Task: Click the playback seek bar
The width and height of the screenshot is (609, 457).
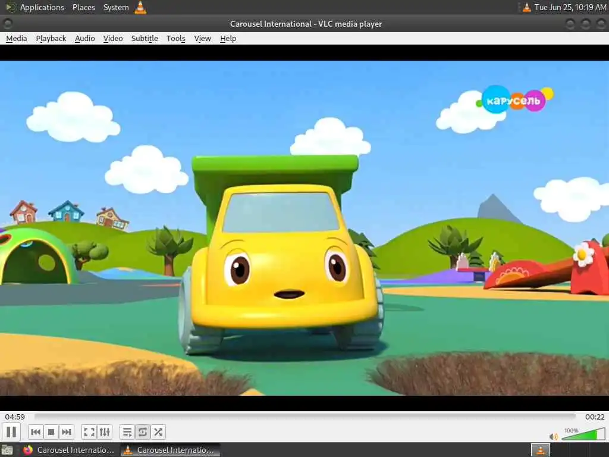Action: click(305, 416)
